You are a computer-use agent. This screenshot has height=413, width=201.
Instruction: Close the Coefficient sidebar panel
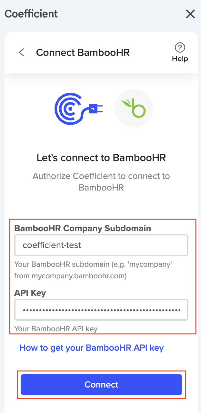tap(190, 14)
